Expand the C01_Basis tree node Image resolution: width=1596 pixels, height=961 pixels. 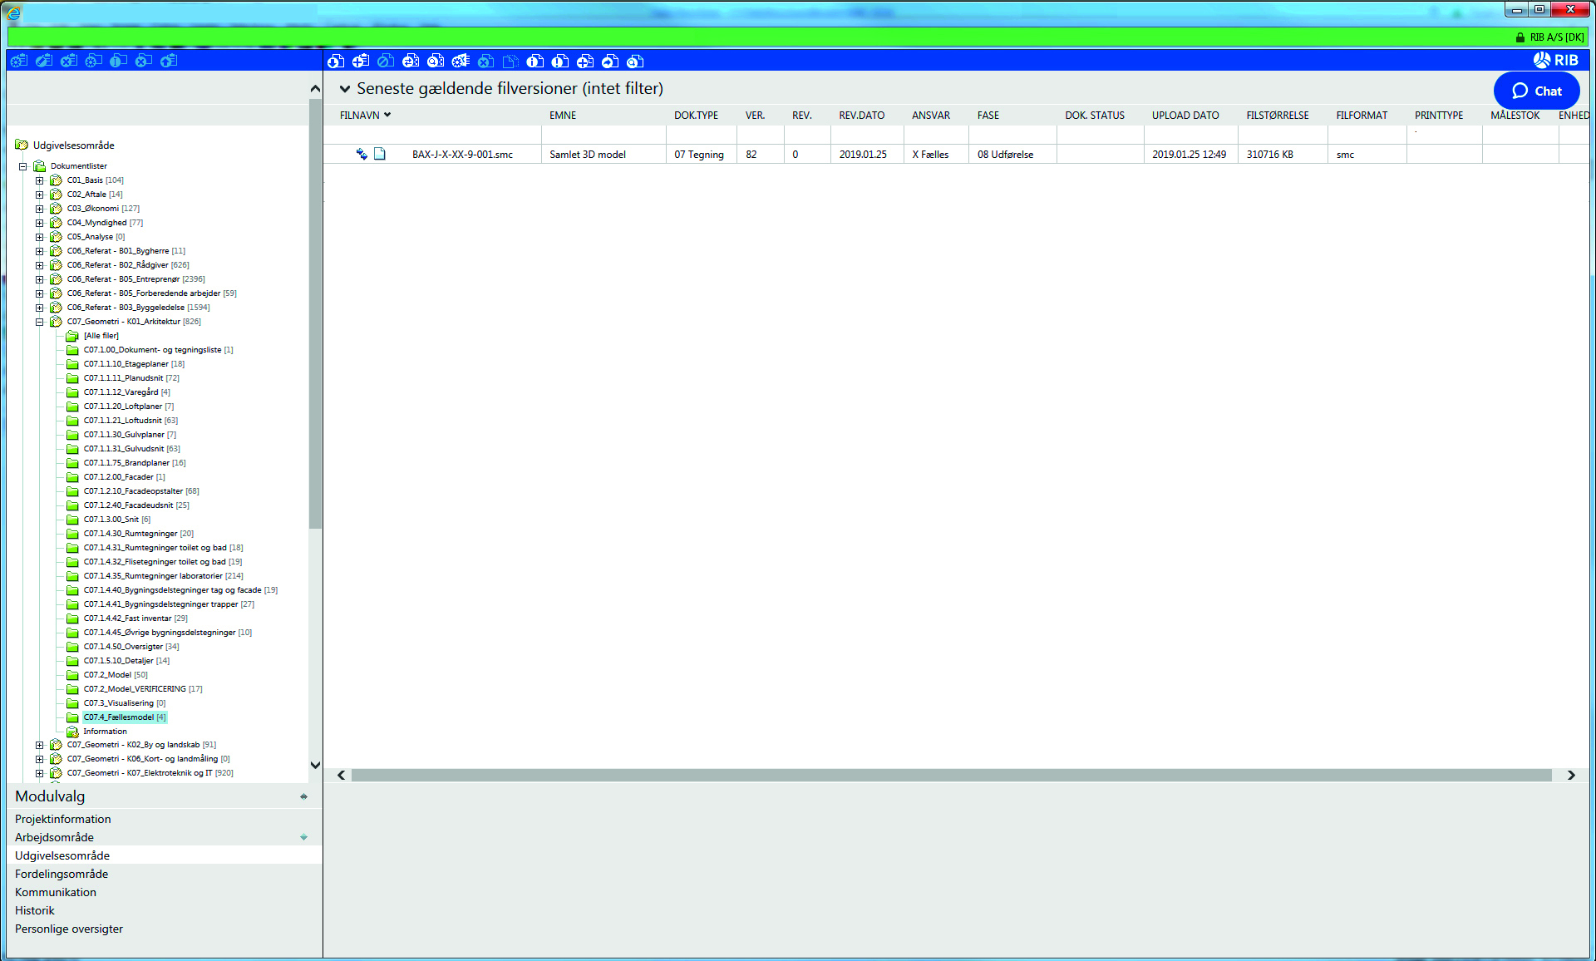tap(39, 180)
